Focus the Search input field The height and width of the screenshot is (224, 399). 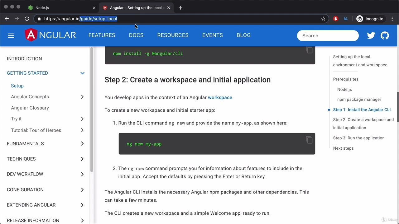coord(328,35)
